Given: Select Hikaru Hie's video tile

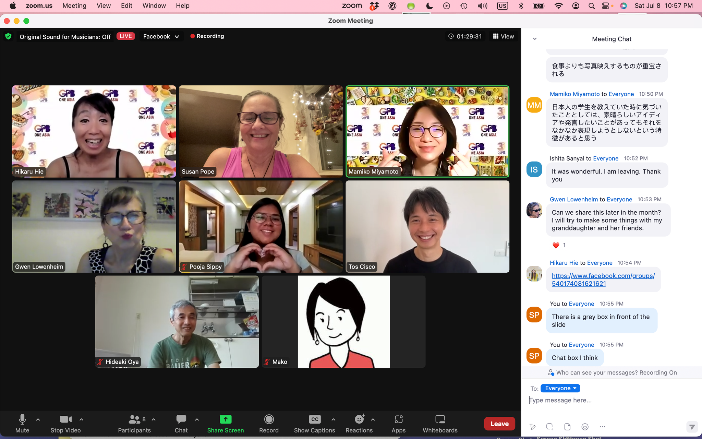Looking at the screenshot, I should point(94,131).
